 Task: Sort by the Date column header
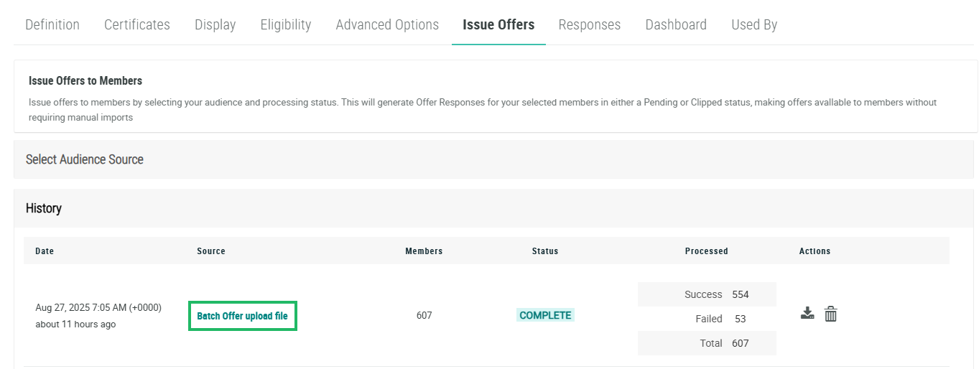pyautogui.click(x=45, y=251)
